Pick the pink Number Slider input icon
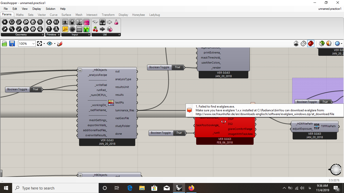 click(x=86, y=22)
